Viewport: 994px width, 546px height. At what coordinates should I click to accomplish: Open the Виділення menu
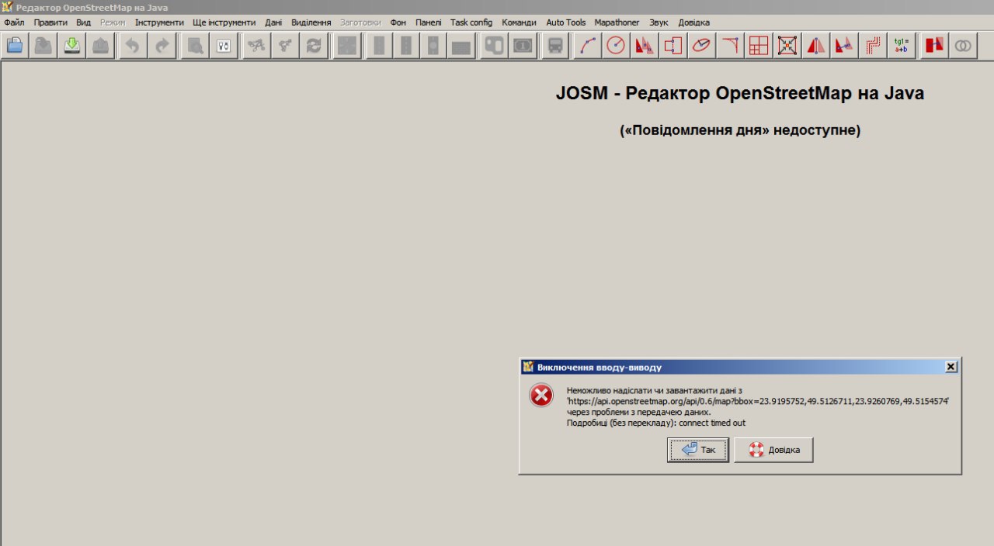(x=311, y=22)
